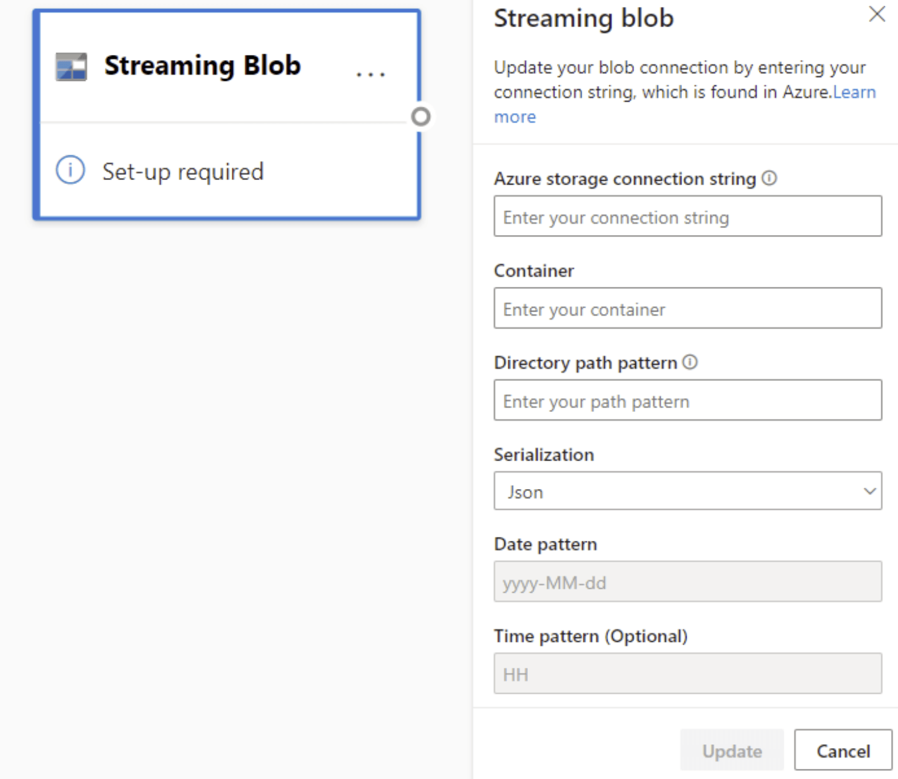Viewport: 898px width, 779px height.
Task: Click the Date pattern yyyy-MM-dd field
Action: click(x=688, y=582)
